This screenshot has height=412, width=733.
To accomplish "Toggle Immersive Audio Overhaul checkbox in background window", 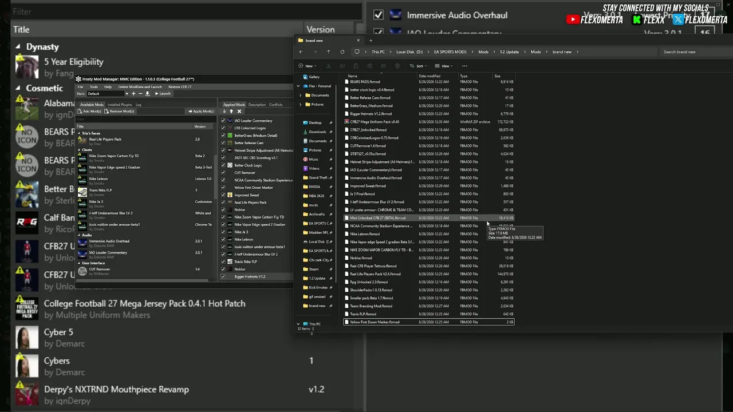I will click(x=379, y=15).
